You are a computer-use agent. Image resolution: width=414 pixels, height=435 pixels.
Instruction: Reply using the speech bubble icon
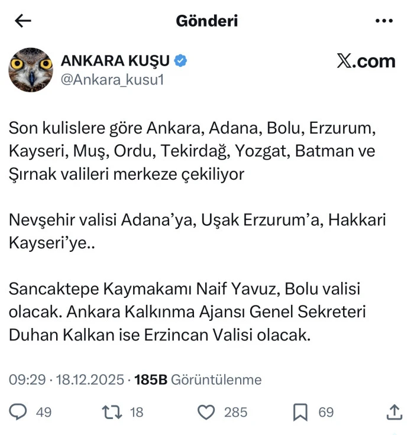19,412
